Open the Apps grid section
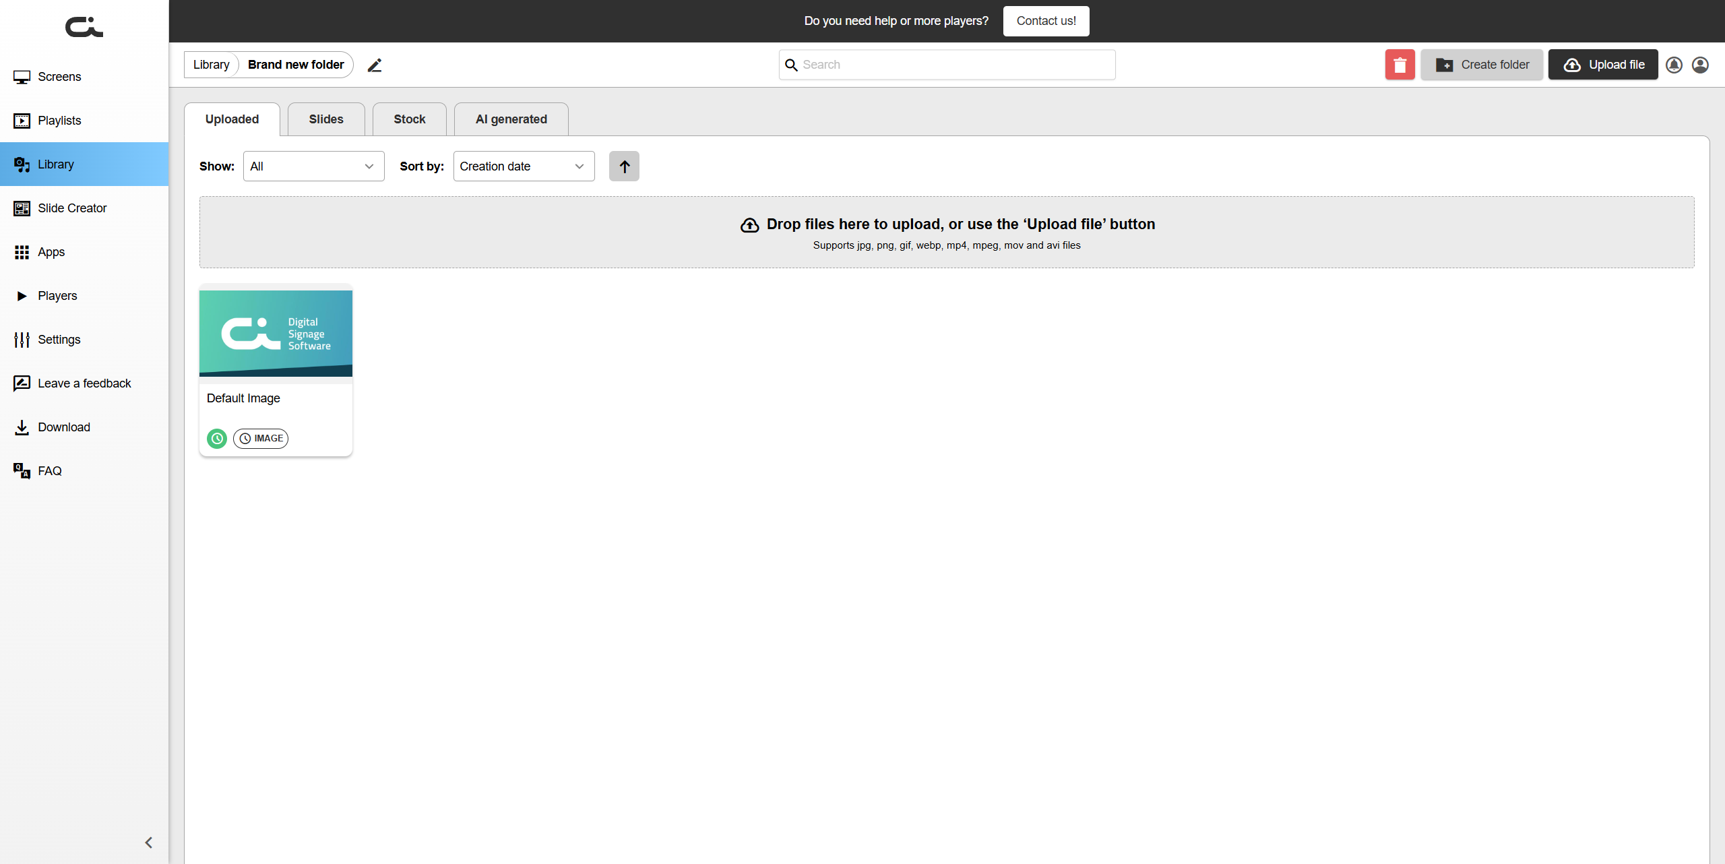This screenshot has width=1725, height=864. 51,252
